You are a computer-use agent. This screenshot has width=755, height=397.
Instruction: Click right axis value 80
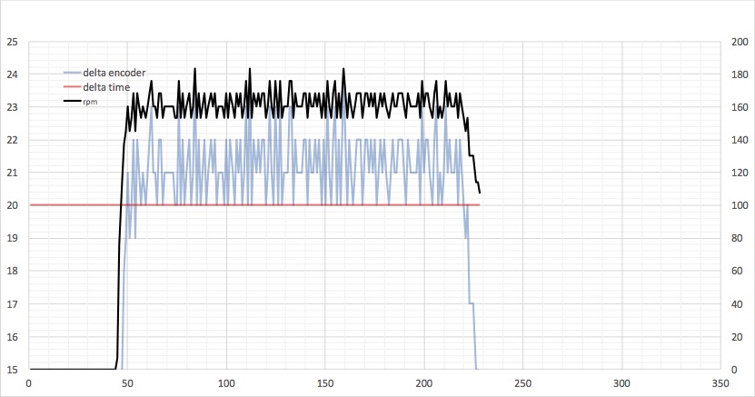737,238
